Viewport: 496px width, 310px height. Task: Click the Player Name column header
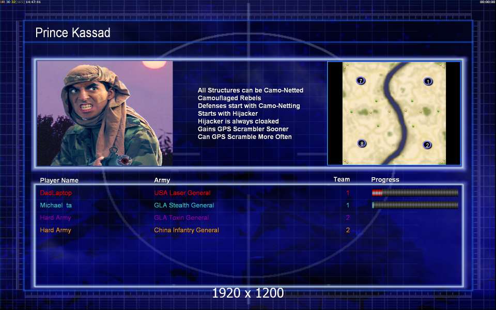coord(59,180)
